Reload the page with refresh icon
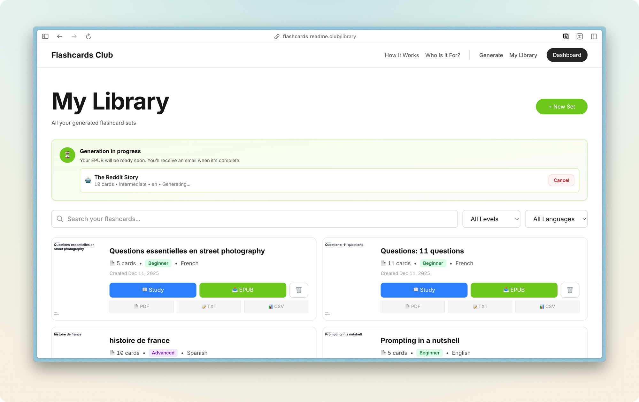The width and height of the screenshot is (639, 402). pos(89,36)
